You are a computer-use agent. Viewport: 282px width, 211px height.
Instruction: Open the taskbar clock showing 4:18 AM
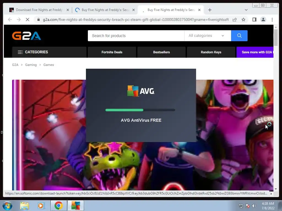coord(268,206)
